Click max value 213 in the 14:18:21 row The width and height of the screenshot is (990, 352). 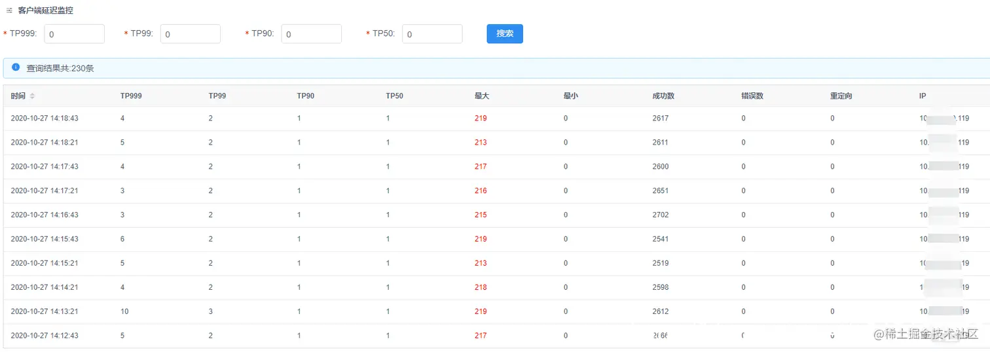(481, 143)
